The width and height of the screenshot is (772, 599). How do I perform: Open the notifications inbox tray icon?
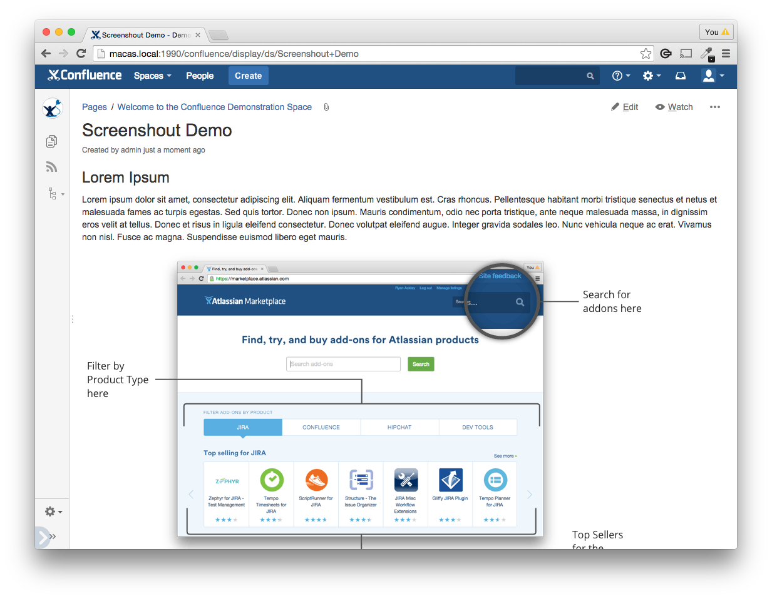[x=681, y=76]
